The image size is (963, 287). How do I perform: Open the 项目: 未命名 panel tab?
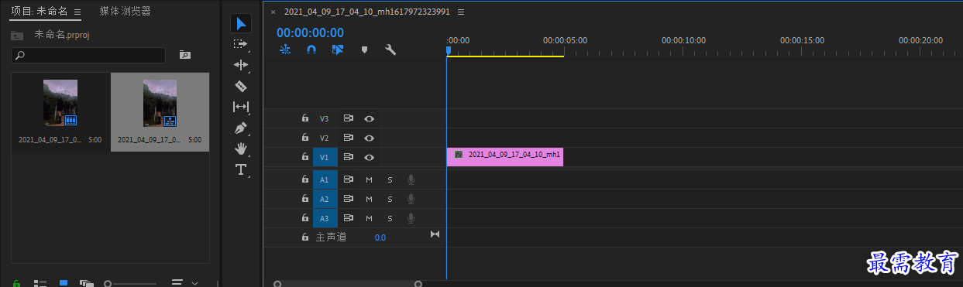(x=39, y=12)
